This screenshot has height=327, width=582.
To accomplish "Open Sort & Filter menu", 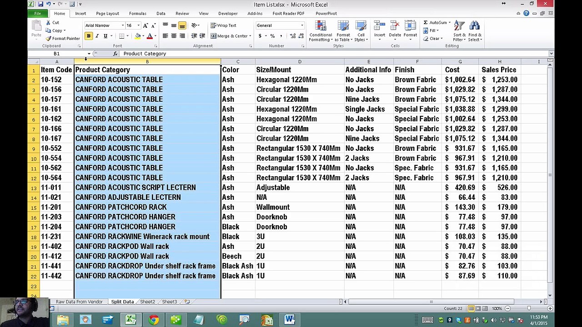I will click(459, 31).
